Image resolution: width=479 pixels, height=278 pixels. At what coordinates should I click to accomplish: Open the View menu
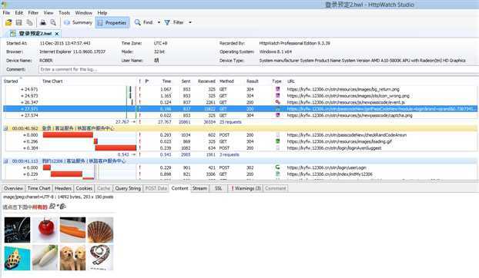(49, 13)
